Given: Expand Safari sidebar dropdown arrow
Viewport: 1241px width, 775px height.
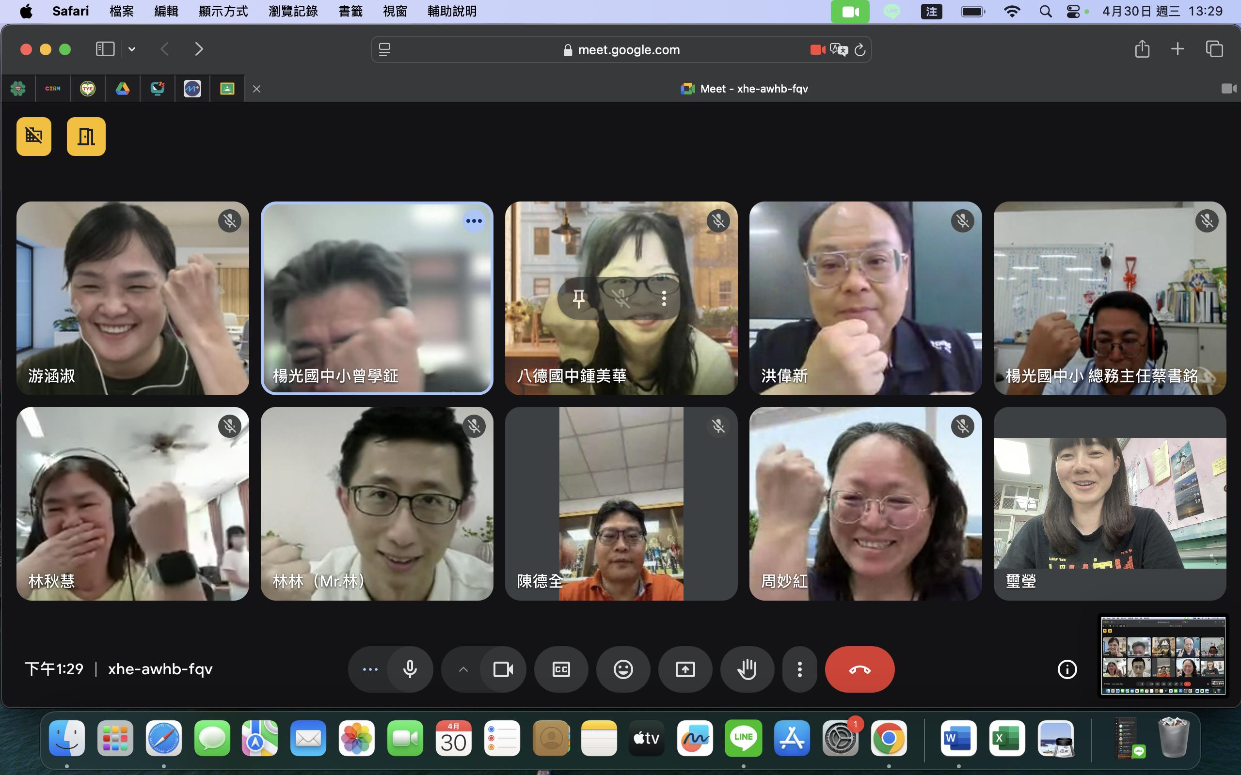Looking at the screenshot, I should (132, 49).
